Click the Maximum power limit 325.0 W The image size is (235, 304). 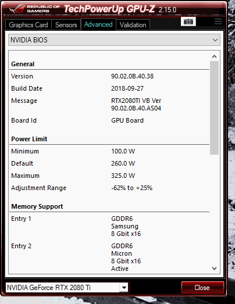click(x=123, y=176)
